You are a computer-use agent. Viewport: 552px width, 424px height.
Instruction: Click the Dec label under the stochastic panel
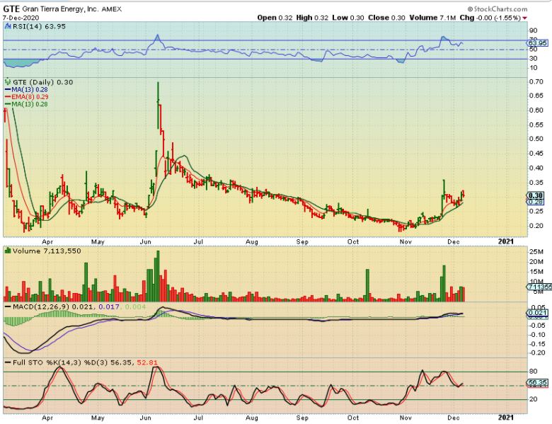pos(454,418)
